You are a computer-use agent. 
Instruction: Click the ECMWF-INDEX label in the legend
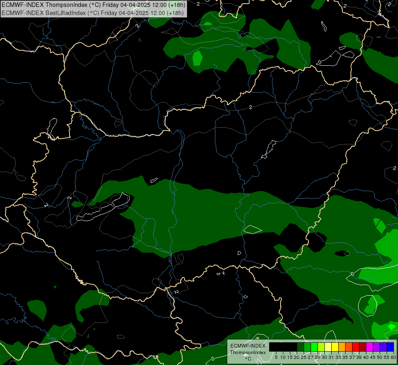(x=248, y=346)
